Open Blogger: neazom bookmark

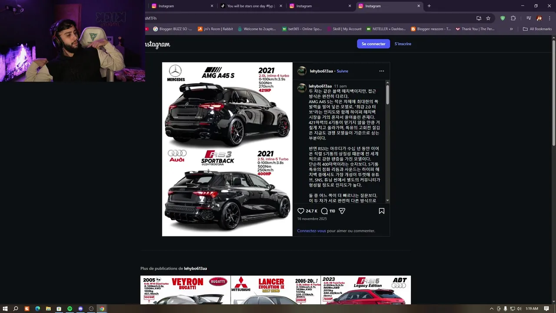tap(430, 29)
